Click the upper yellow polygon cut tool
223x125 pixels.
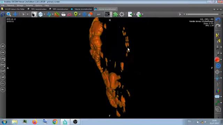217,35
